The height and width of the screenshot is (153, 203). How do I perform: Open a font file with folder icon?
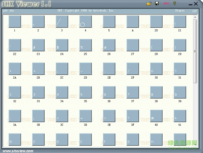click(x=149, y=4)
